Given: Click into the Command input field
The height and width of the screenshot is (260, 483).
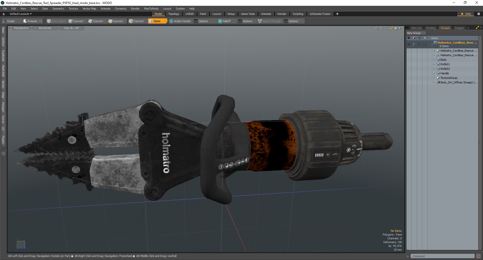Looking at the screenshot, I should point(442,256).
